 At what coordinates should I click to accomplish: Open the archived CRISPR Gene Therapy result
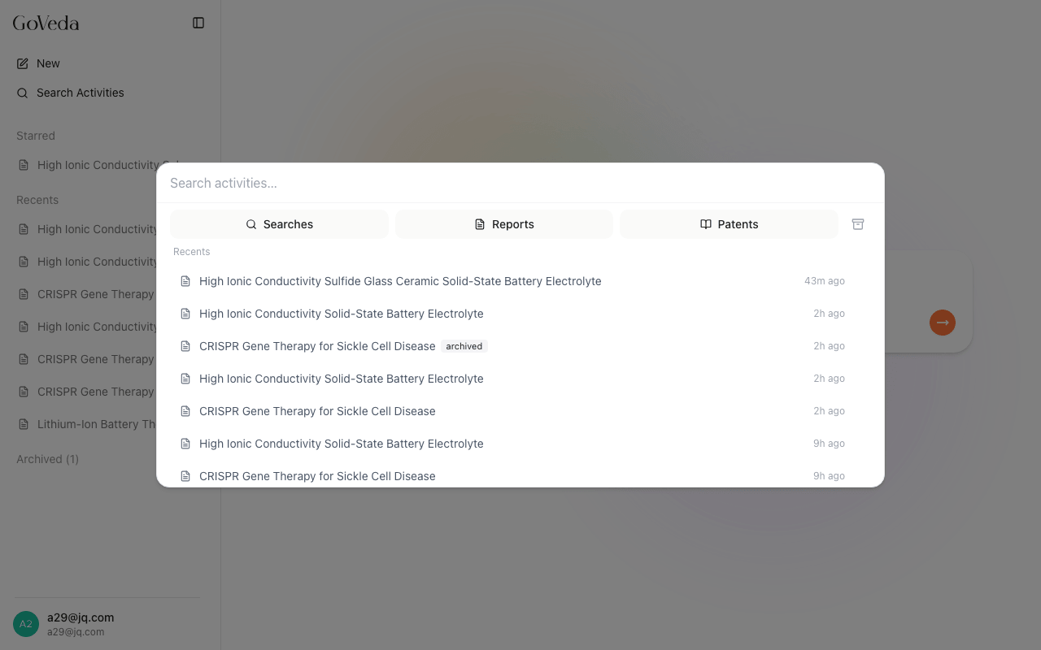(317, 346)
